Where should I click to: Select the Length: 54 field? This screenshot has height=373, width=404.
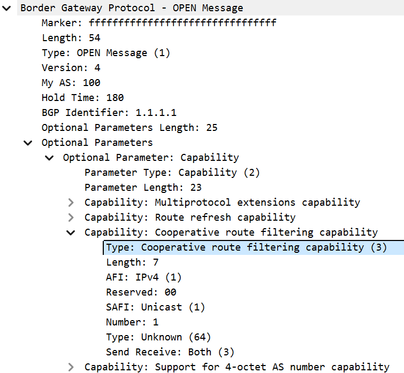(x=71, y=38)
